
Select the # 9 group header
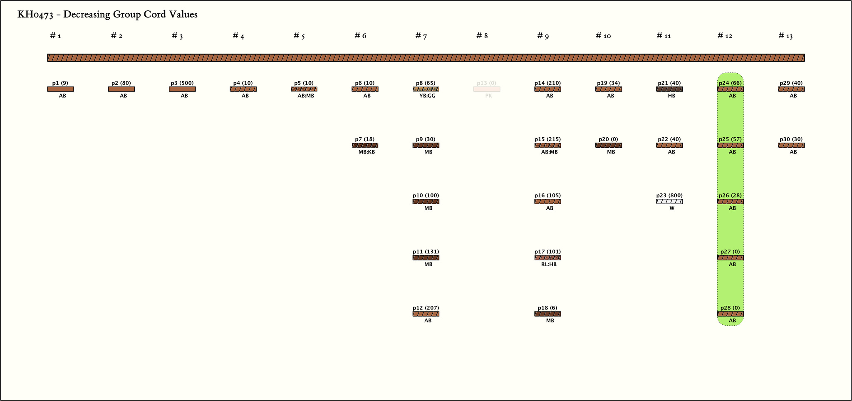[x=543, y=36]
